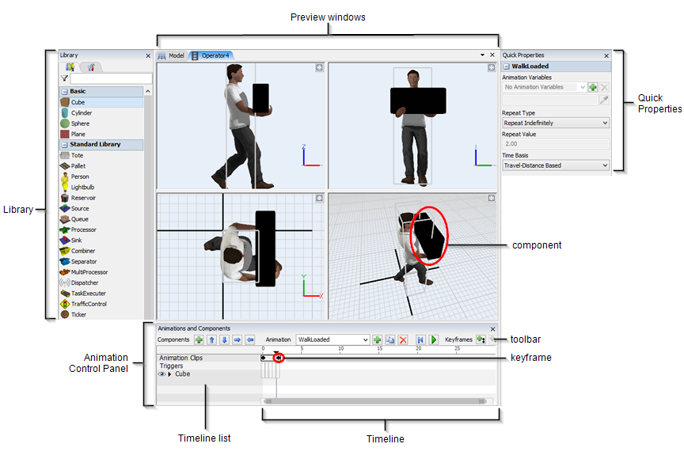Open the second library tab with tools icon
Screen dimensions: 684x459
(x=90, y=67)
